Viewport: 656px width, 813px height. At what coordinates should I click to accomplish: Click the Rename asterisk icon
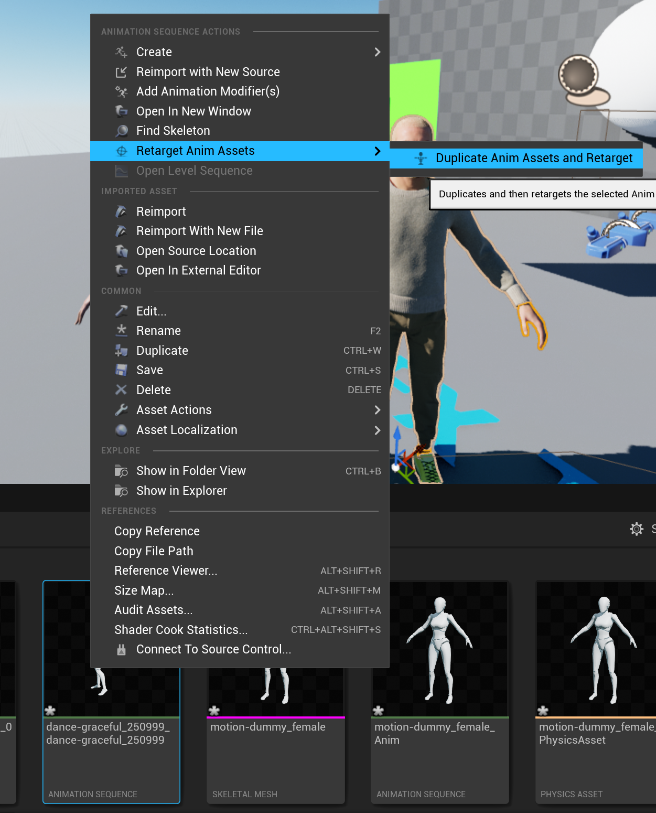point(121,331)
